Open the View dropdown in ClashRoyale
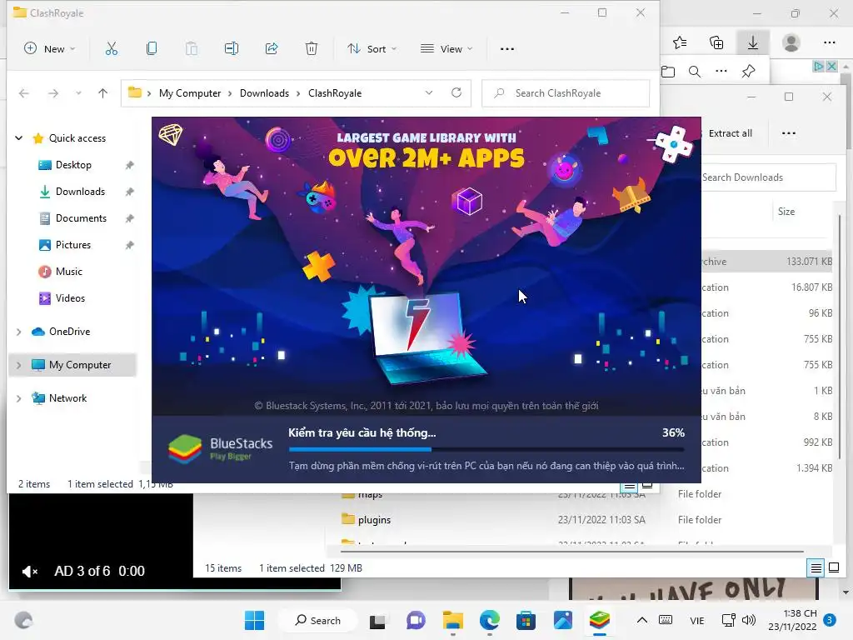This screenshot has height=640, width=853. [446, 49]
